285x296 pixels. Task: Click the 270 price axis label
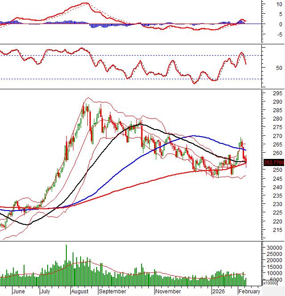tap(277, 136)
